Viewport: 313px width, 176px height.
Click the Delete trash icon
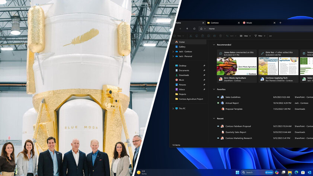point(221,36)
